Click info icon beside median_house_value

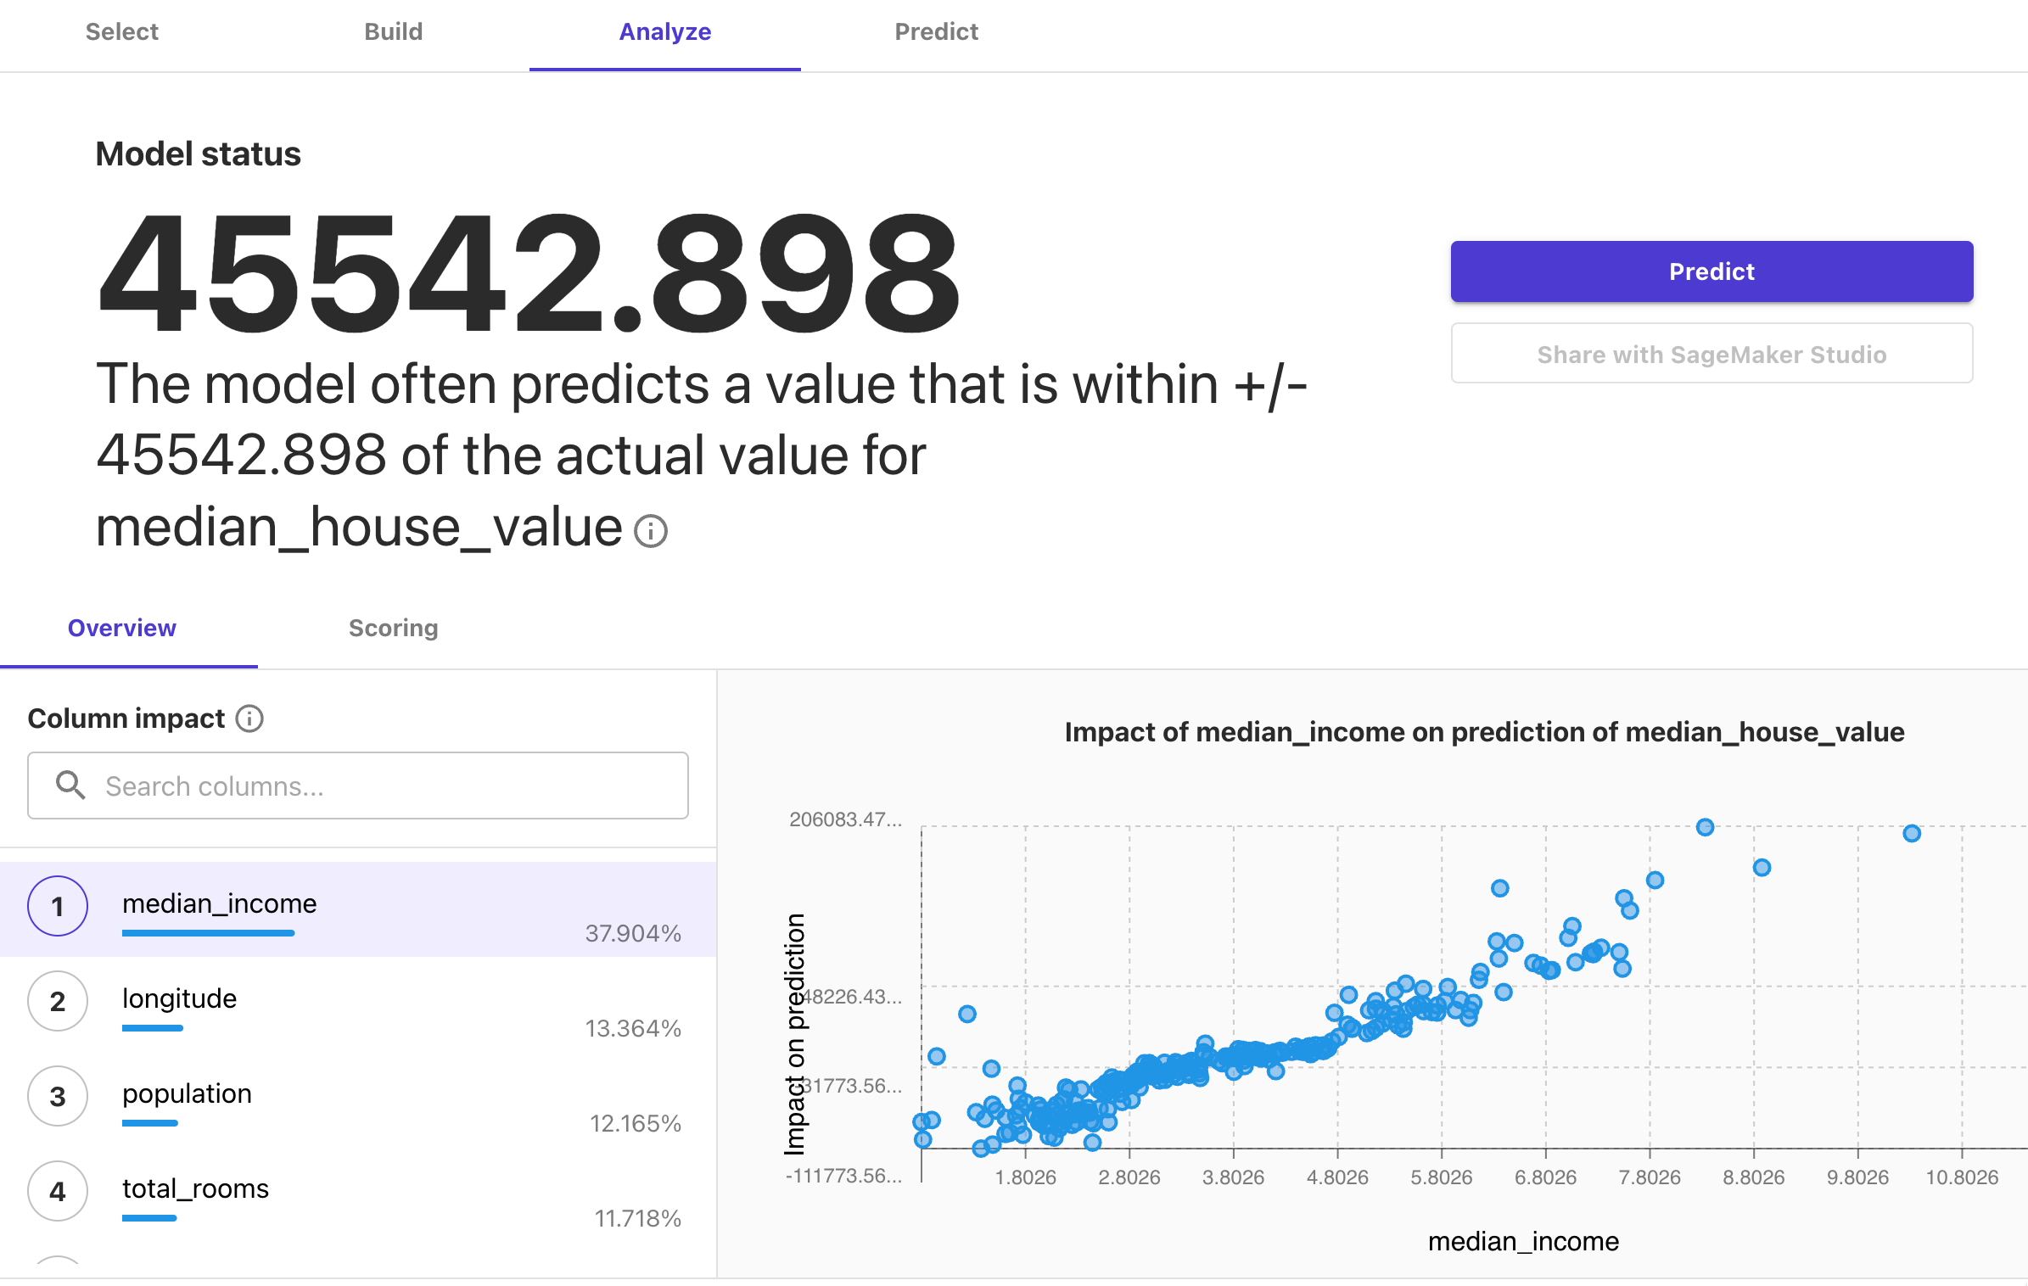[651, 531]
